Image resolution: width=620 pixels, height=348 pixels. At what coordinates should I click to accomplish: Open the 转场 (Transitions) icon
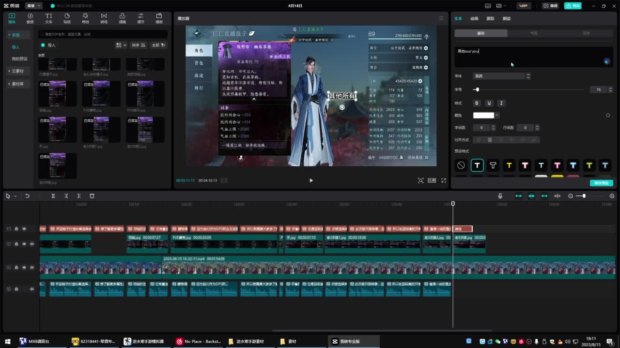[104, 18]
